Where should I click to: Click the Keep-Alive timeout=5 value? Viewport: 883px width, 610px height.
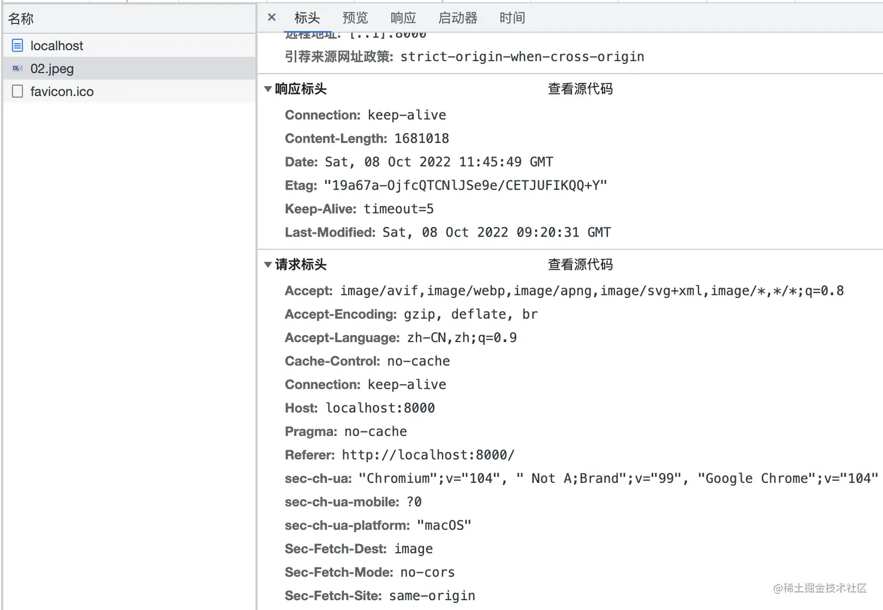click(x=399, y=209)
